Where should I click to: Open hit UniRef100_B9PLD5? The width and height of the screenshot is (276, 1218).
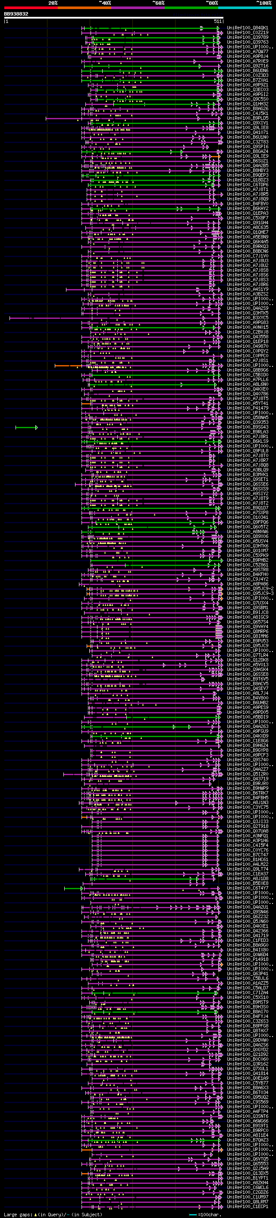coord(247,118)
